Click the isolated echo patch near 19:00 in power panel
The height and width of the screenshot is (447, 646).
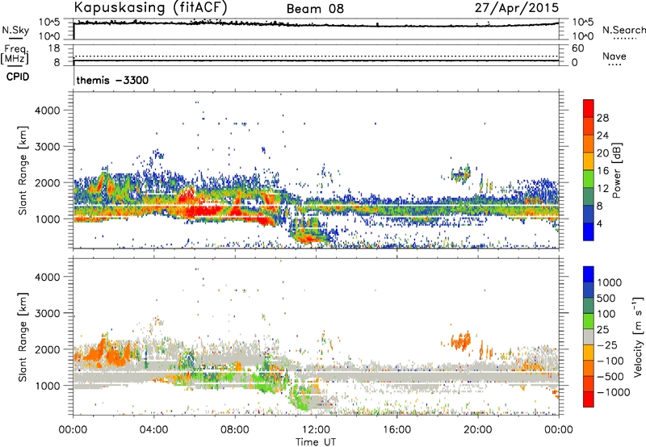pyautogui.click(x=460, y=173)
